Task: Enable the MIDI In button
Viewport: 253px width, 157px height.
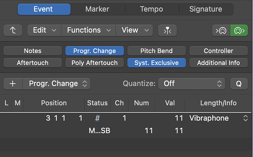Action: tap(221, 30)
